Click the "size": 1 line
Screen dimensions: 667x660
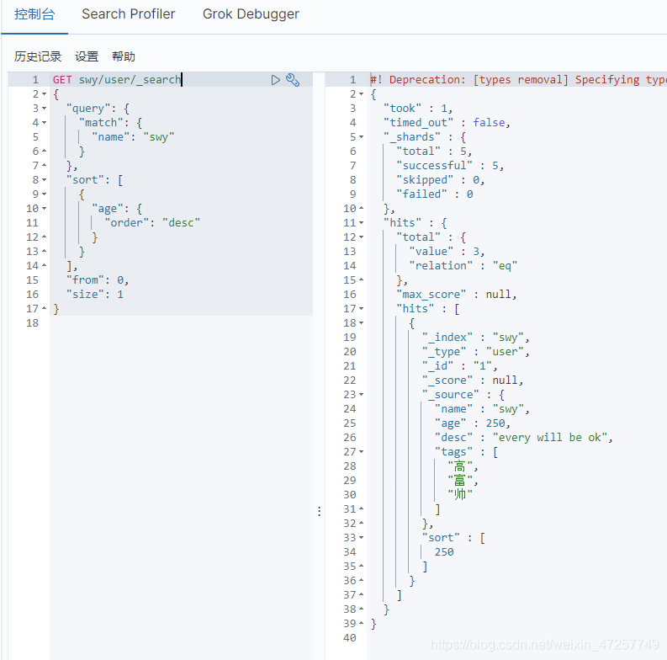click(95, 295)
